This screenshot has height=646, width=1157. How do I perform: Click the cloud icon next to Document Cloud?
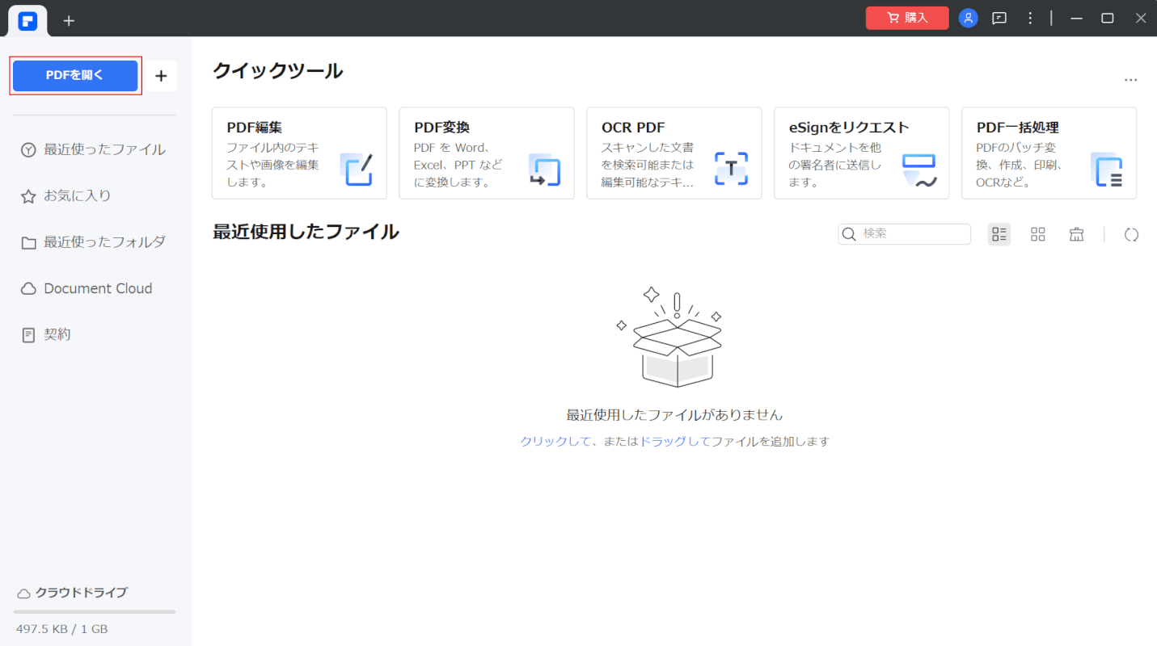click(x=28, y=289)
